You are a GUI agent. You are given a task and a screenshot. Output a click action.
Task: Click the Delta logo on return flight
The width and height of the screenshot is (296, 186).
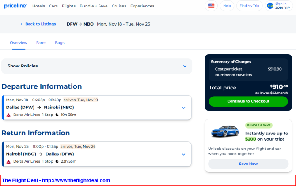click(8, 161)
